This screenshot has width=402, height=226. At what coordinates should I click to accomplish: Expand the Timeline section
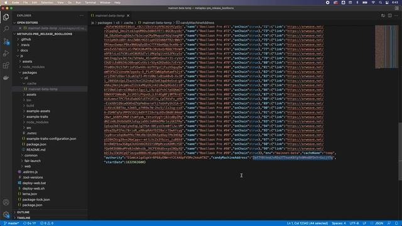[x=24, y=218]
